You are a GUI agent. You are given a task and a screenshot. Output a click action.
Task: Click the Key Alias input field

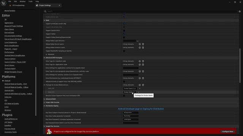coord(131,116)
